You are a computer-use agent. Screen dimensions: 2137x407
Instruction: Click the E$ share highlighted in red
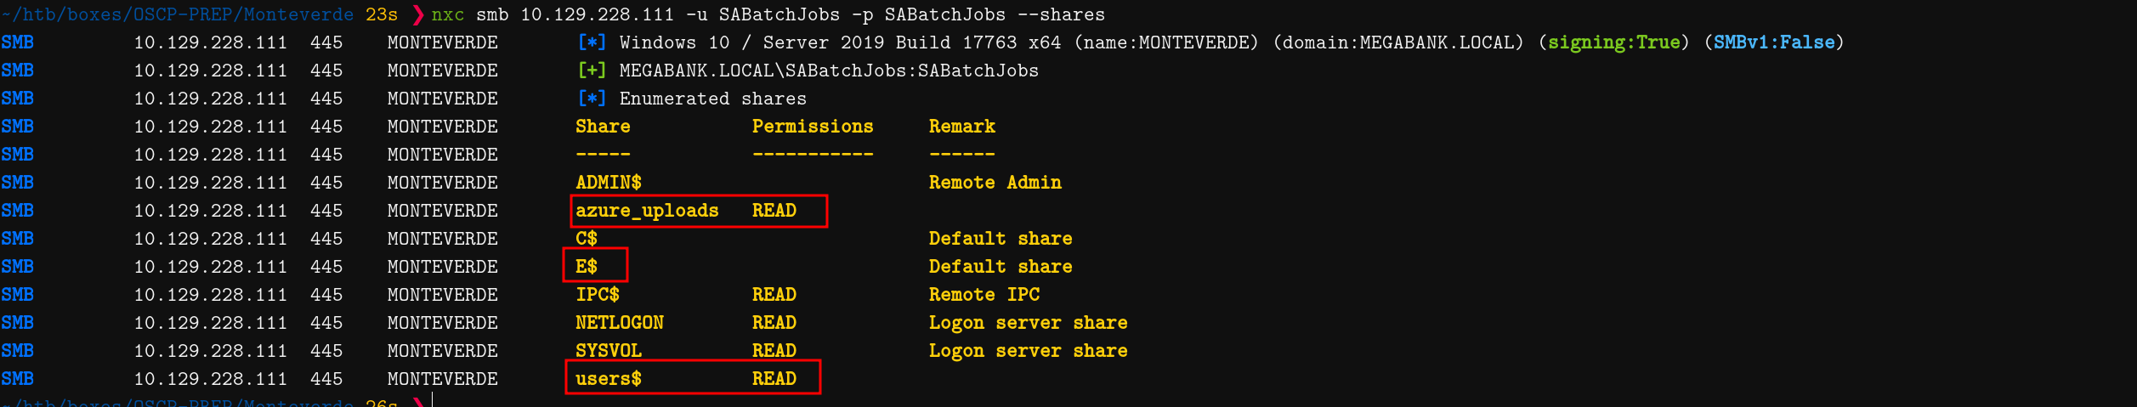[x=587, y=267]
